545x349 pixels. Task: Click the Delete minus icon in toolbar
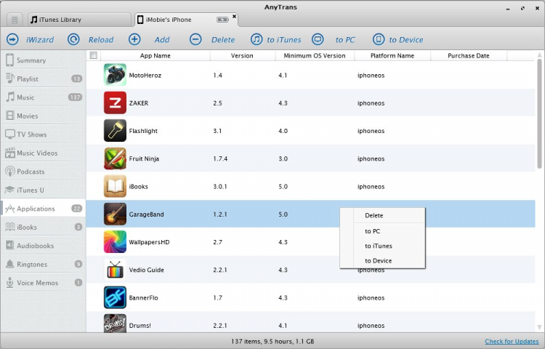pyautogui.click(x=195, y=39)
